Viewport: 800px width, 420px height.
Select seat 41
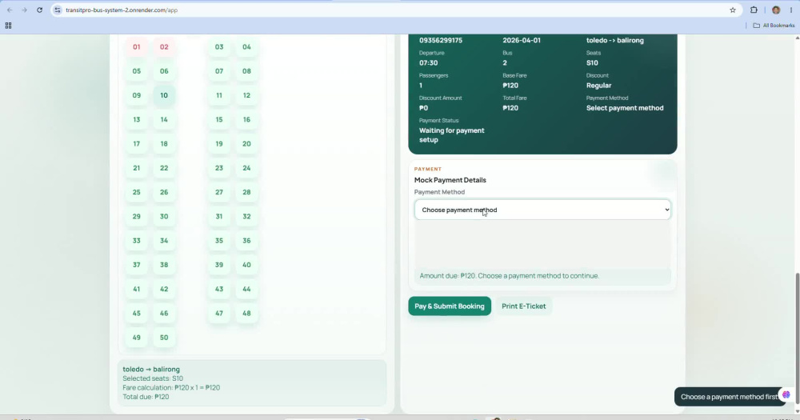pos(136,289)
